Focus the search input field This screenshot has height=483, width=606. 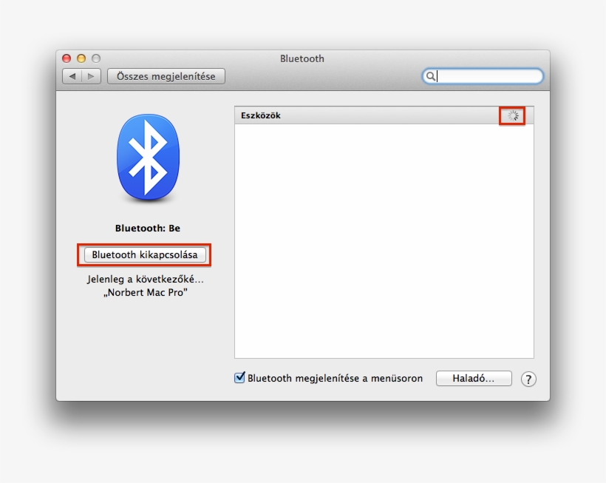(483, 76)
